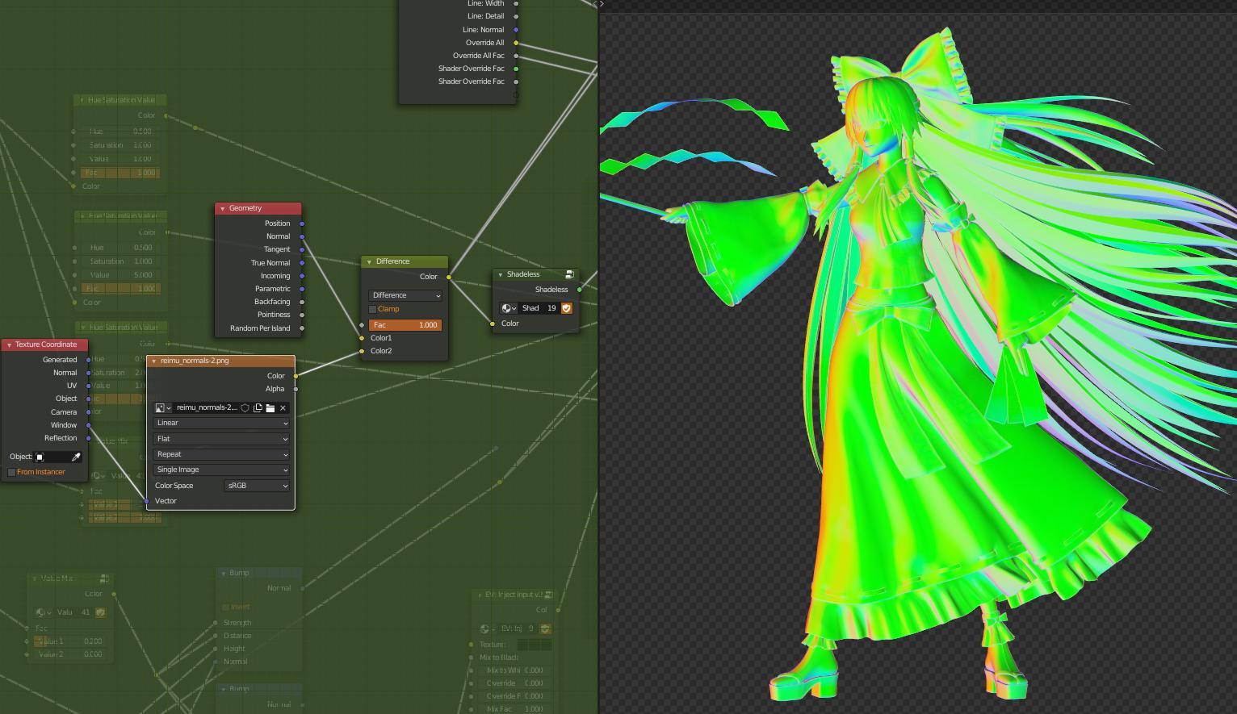The width and height of the screenshot is (1237, 714).
Task: Click the Texture Coordinate Reflection socket
Action: coord(89,438)
